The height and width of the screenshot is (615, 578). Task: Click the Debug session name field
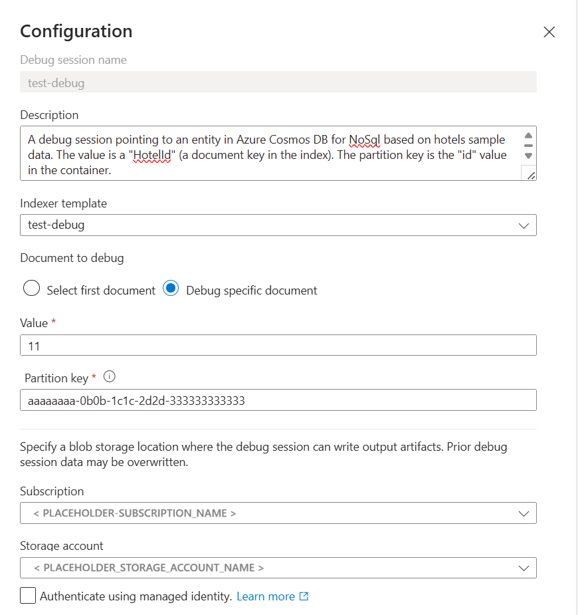pos(278,83)
